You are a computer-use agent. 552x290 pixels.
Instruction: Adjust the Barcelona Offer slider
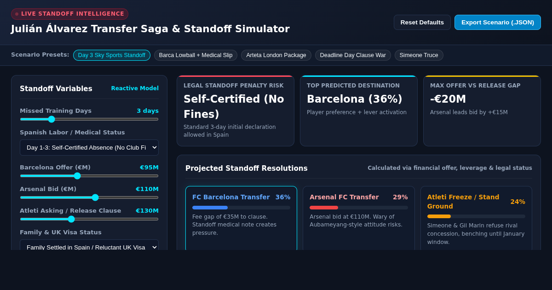click(89, 176)
